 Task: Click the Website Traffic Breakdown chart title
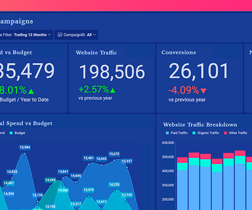pyautogui.click(x=200, y=125)
